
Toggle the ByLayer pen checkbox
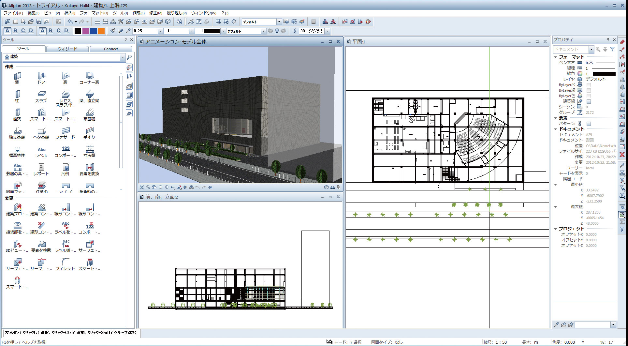coord(589,85)
